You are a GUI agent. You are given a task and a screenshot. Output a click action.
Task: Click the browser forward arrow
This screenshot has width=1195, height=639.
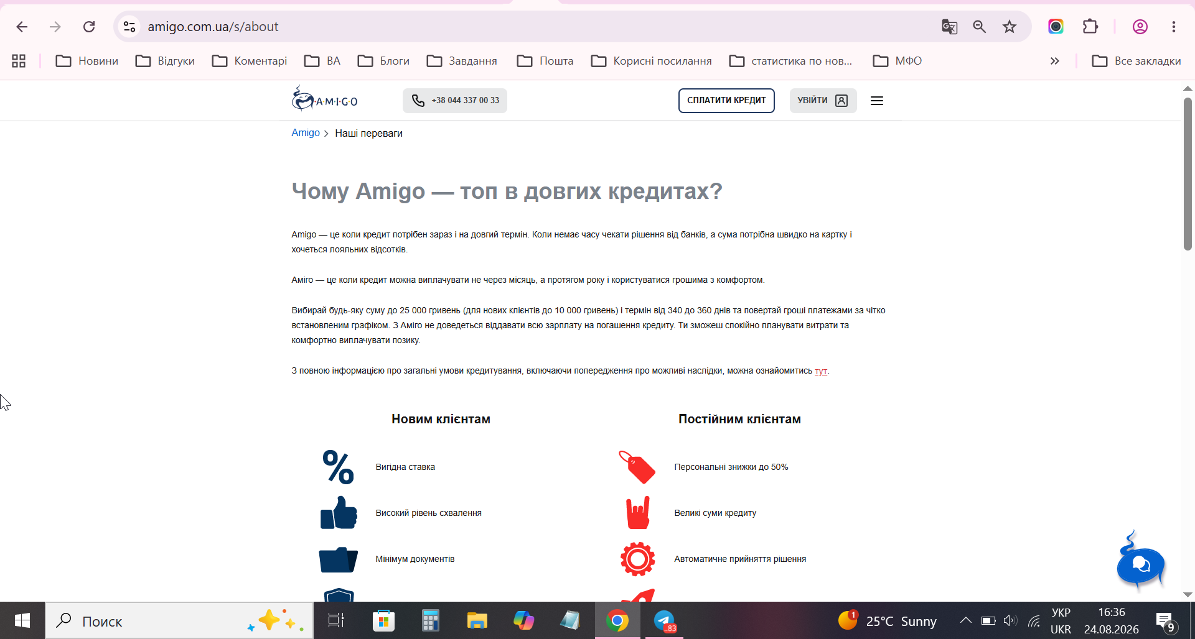coord(55,27)
